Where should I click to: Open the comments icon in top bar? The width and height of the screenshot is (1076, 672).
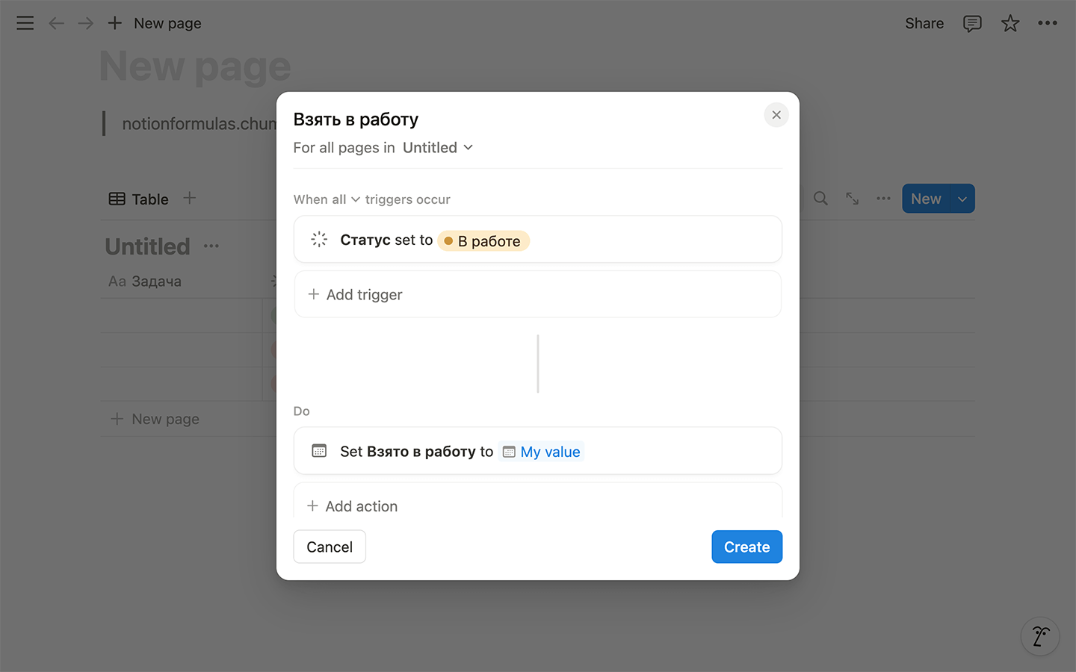[x=972, y=23]
